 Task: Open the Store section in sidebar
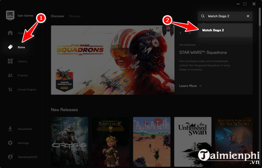tap(21, 47)
